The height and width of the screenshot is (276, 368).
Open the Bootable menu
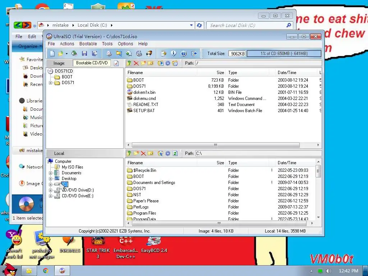[x=88, y=43]
